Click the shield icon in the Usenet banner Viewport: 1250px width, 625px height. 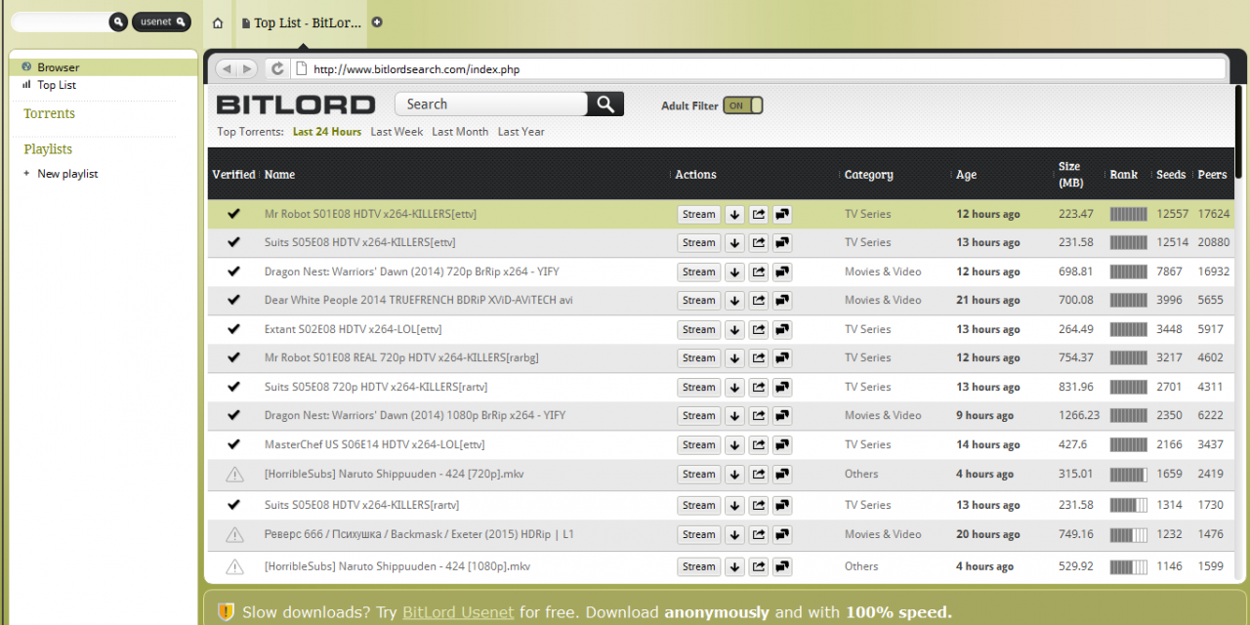point(226,612)
